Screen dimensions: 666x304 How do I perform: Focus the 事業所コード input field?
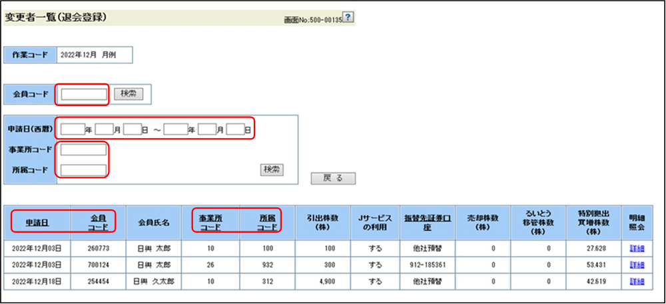[x=83, y=149]
